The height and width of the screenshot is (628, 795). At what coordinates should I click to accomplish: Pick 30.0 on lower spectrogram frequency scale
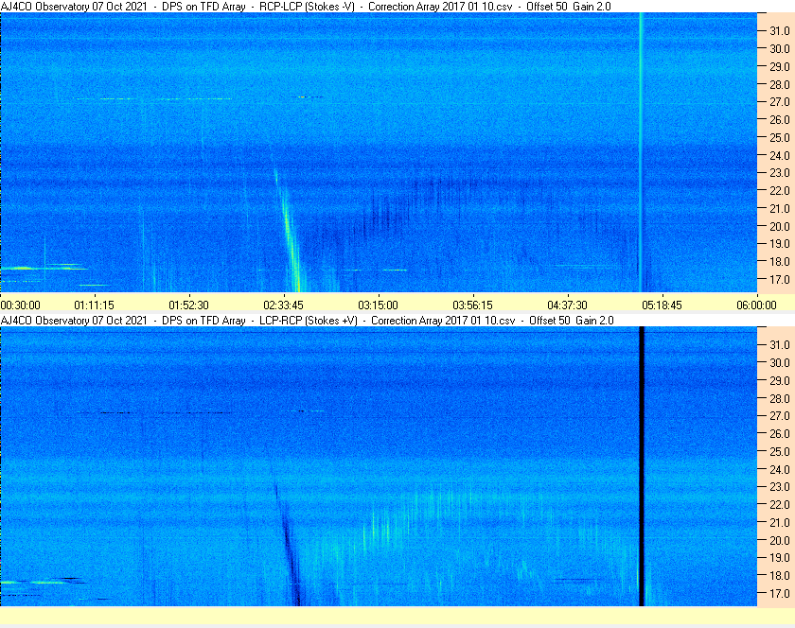(780, 362)
